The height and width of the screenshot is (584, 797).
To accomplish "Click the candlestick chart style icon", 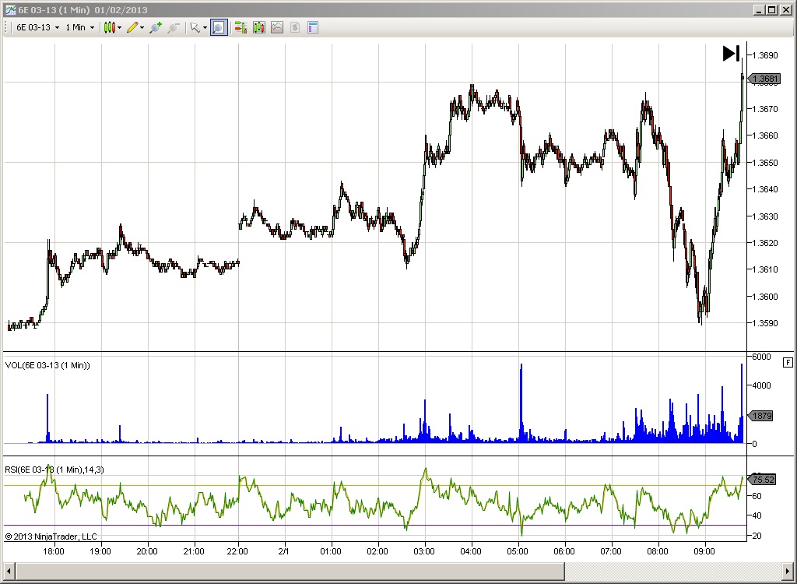I will 109,27.
